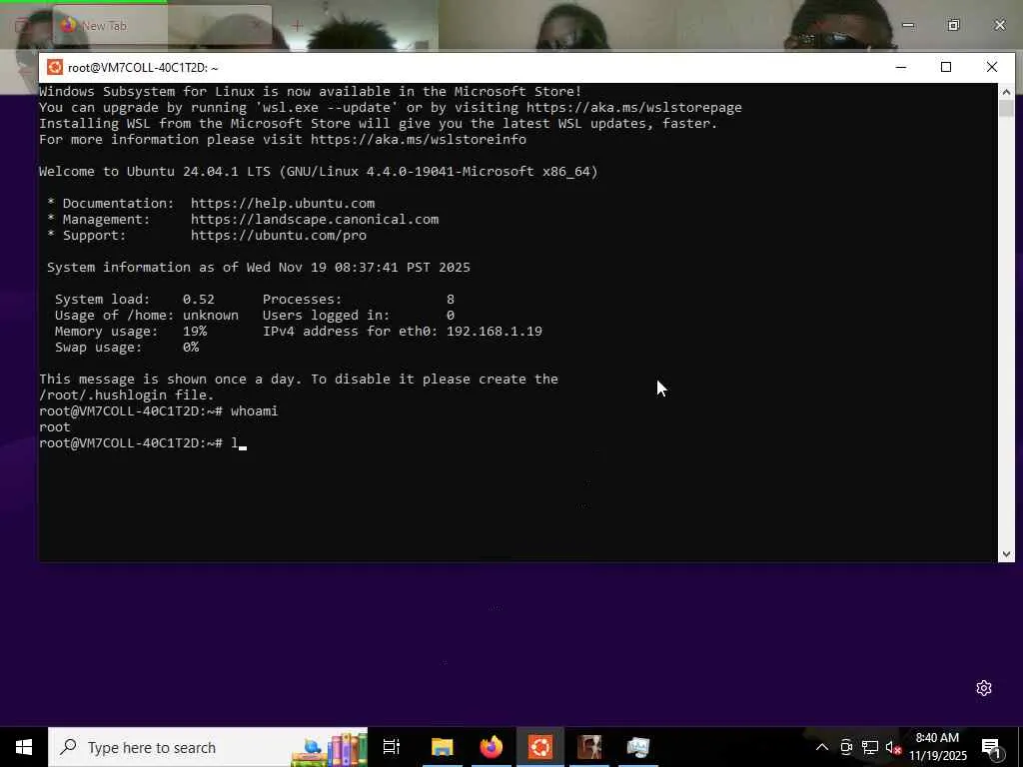Click the '/root/.hushlogin file.' text

(x=127, y=395)
